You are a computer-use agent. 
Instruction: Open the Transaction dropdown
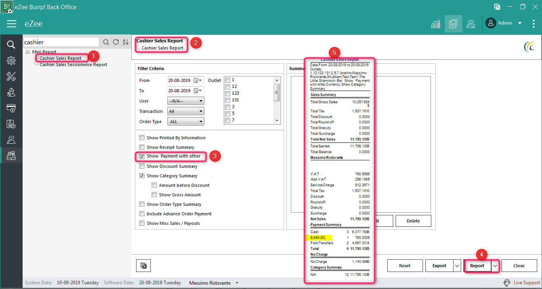(186, 111)
